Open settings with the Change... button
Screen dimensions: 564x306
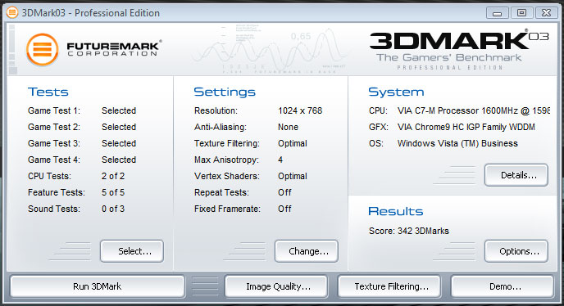[307, 251]
